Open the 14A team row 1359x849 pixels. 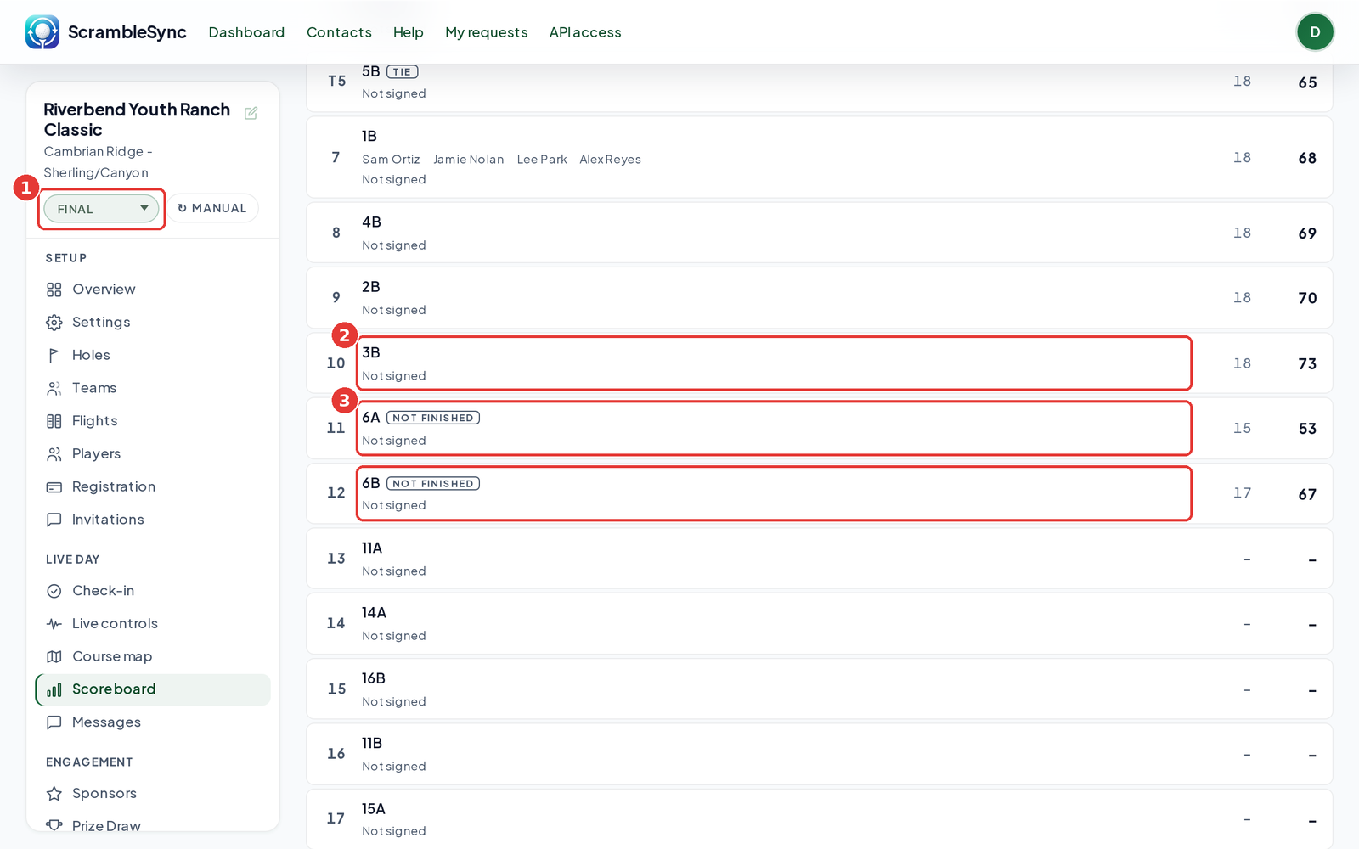820,623
